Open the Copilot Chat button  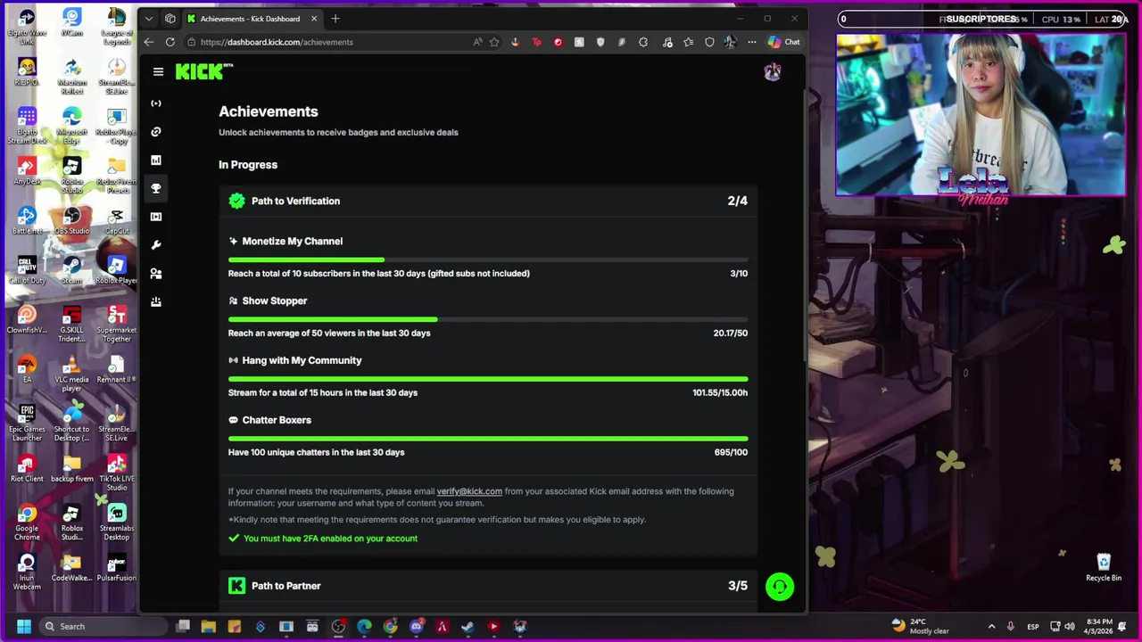(x=784, y=42)
